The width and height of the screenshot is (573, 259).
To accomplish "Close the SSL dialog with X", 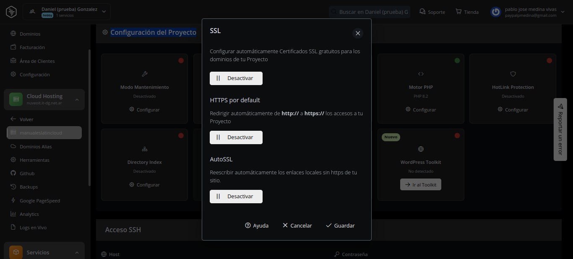I will point(358,33).
